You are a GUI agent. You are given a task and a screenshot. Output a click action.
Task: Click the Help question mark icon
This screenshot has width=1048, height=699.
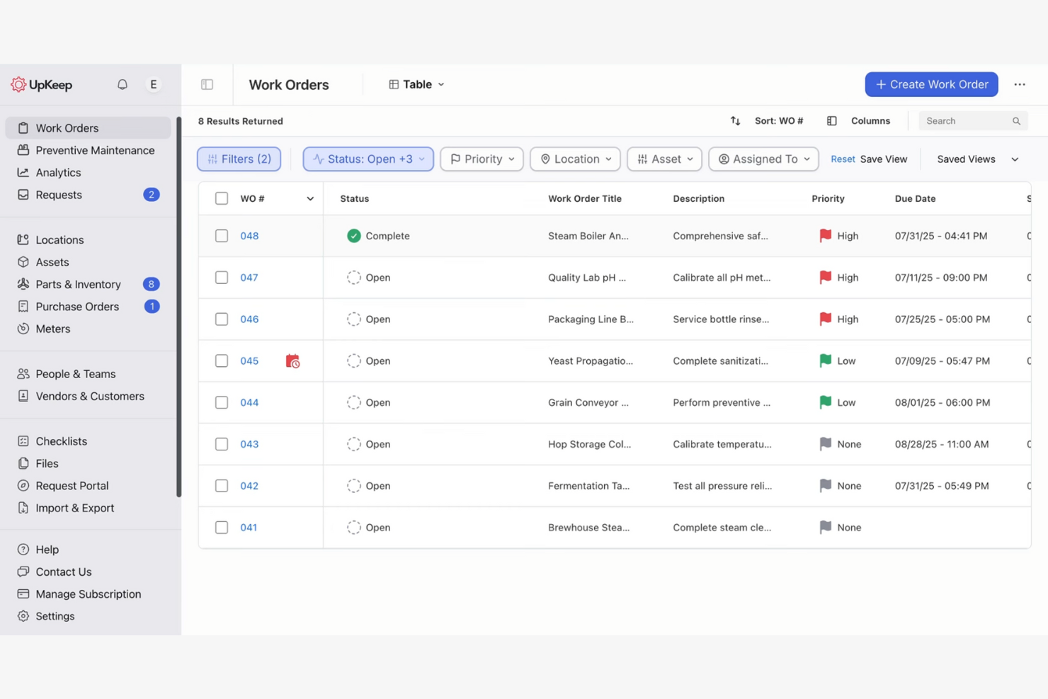[23, 550]
